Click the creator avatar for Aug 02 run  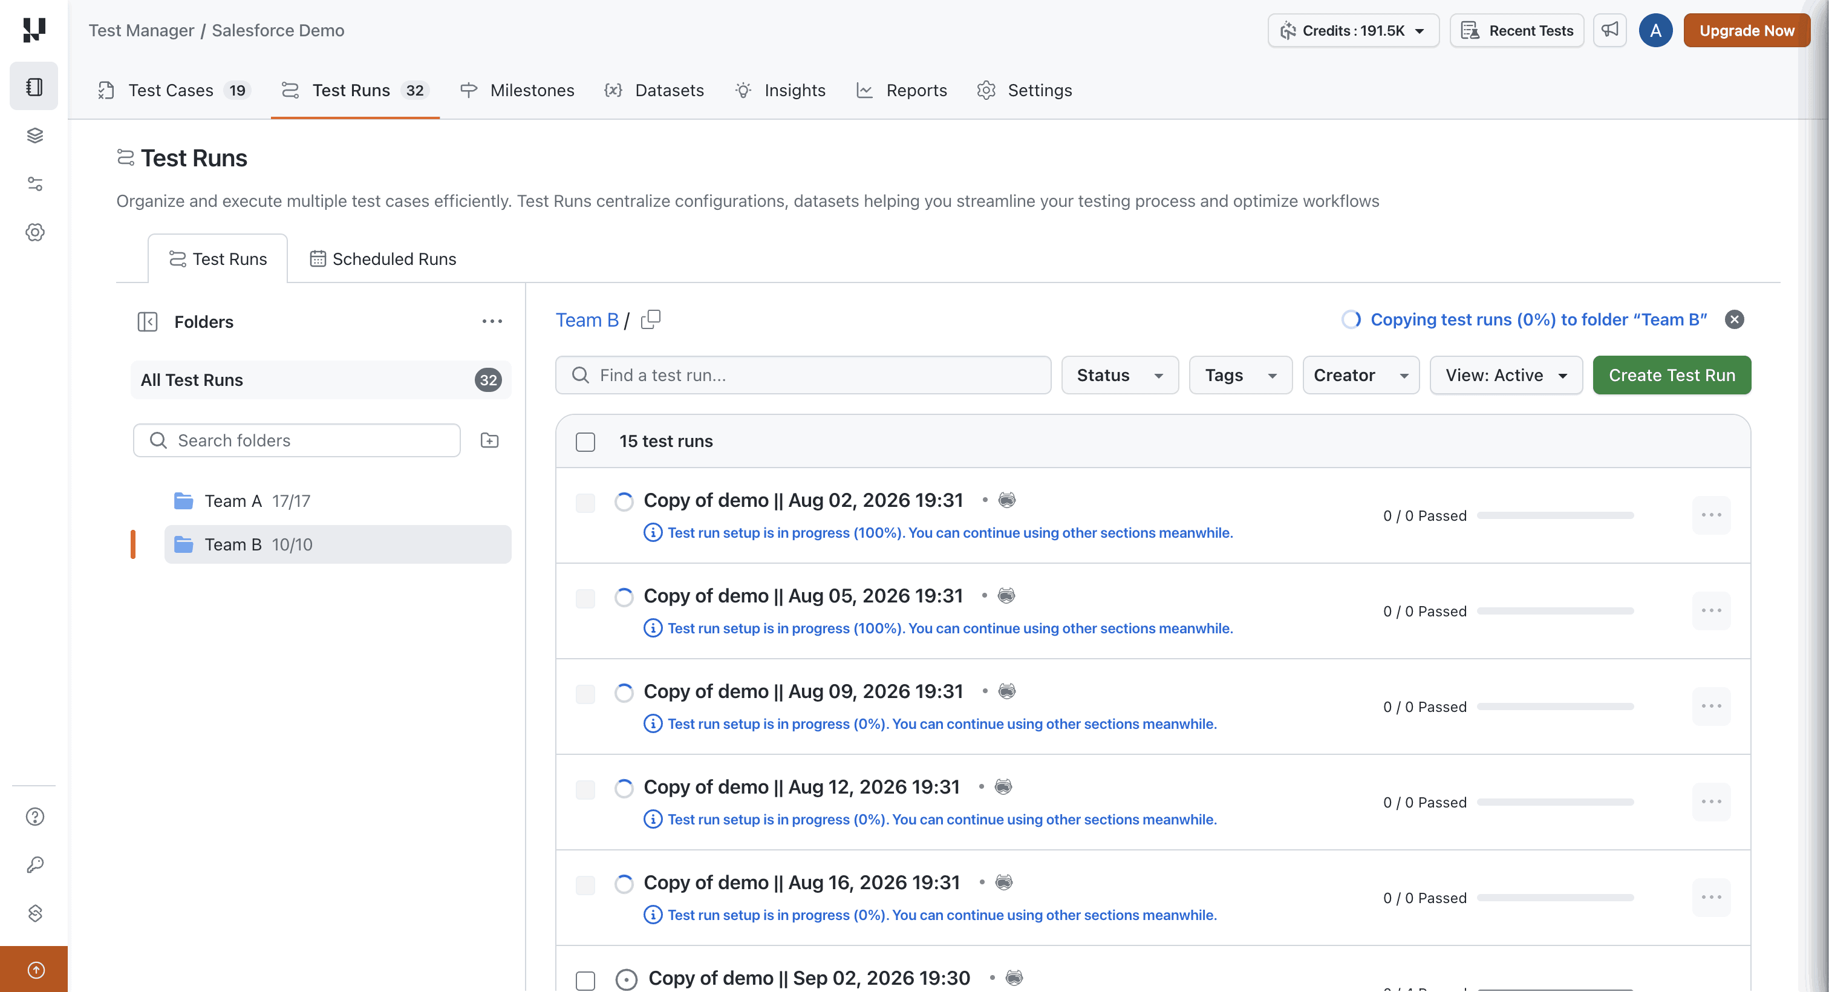point(1007,500)
